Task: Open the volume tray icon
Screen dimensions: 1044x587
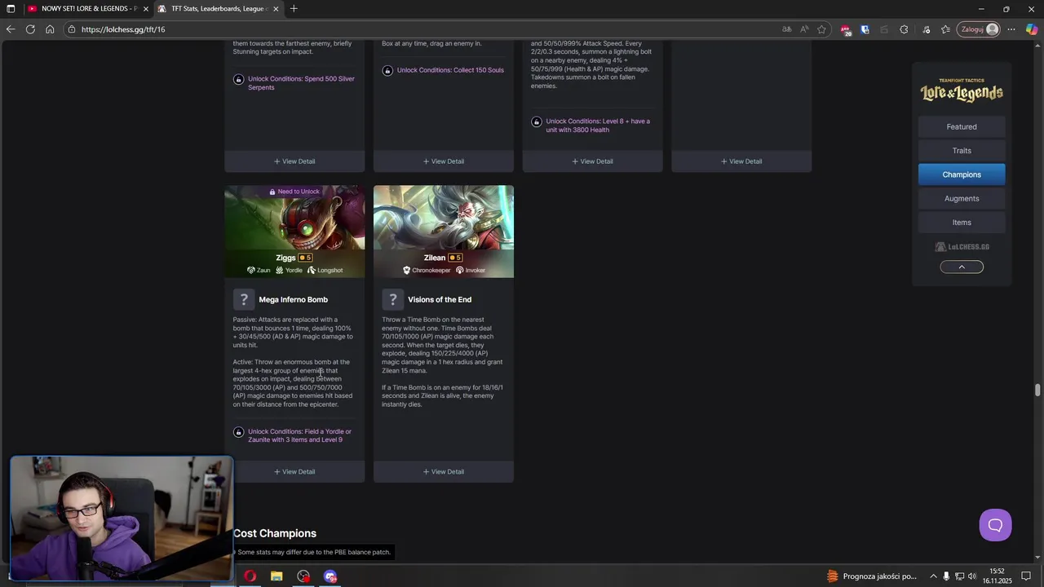Action: point(972,576)
